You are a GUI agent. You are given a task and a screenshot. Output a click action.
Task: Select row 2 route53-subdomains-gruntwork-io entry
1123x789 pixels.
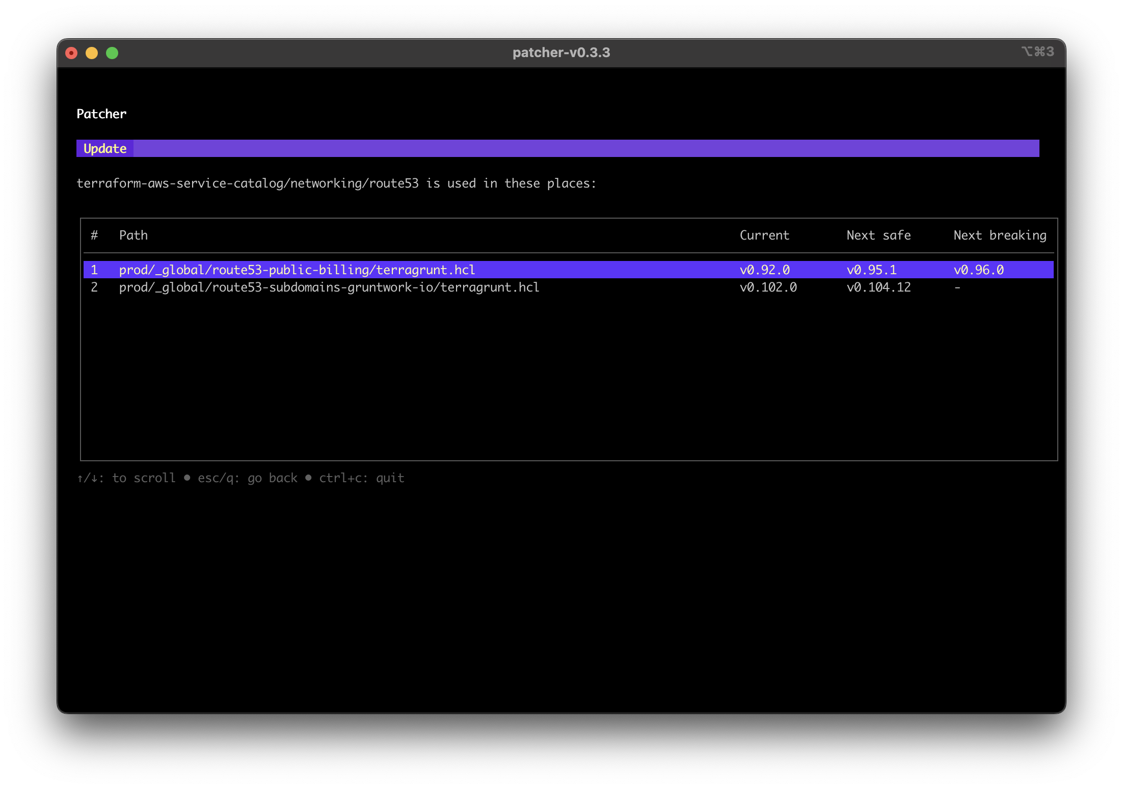click(x=329, y=287)
